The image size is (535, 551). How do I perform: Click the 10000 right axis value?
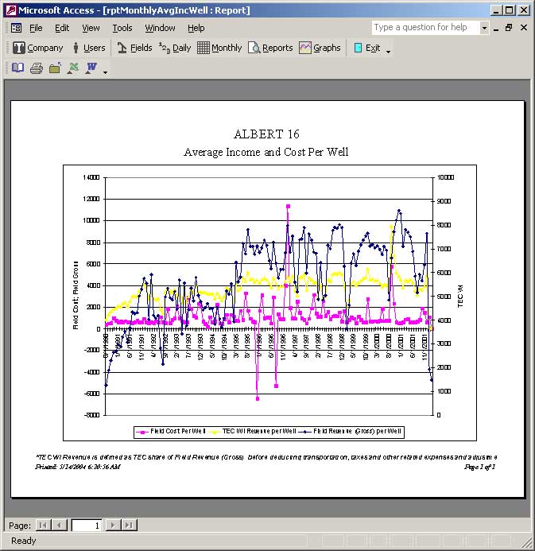pyautogui.click(x=445, y=177)
